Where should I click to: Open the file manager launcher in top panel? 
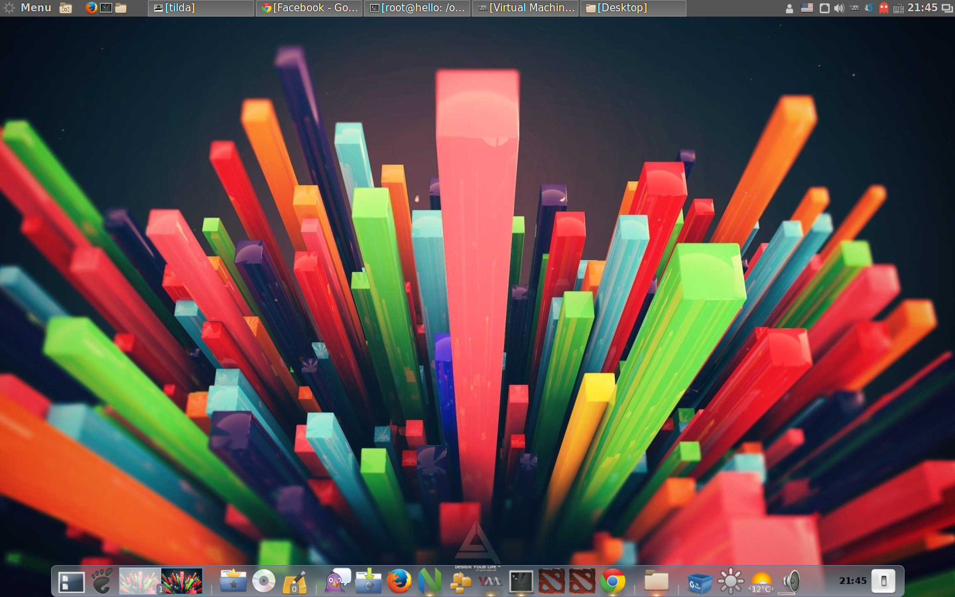tap(121, 8)
